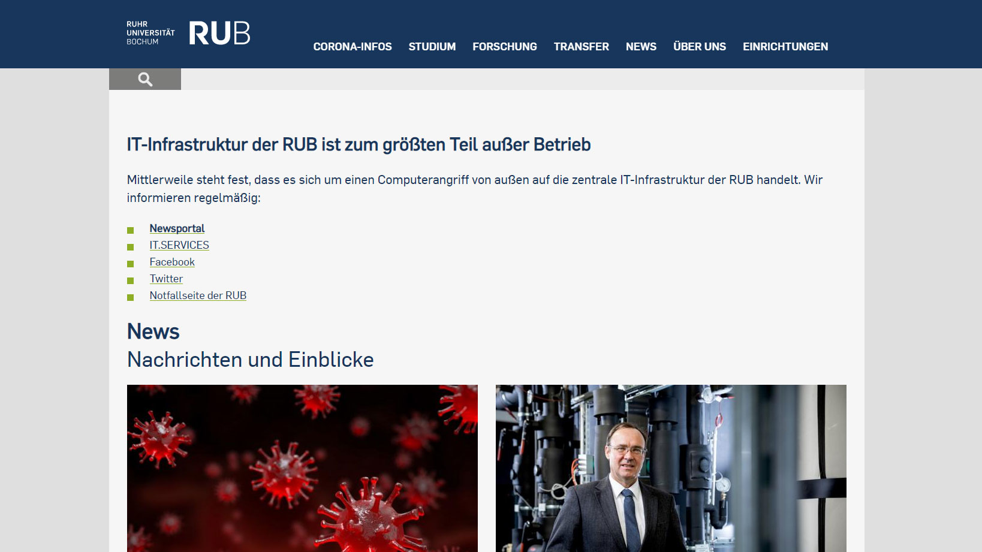Open the STUDIUM menu

point(432,47)
